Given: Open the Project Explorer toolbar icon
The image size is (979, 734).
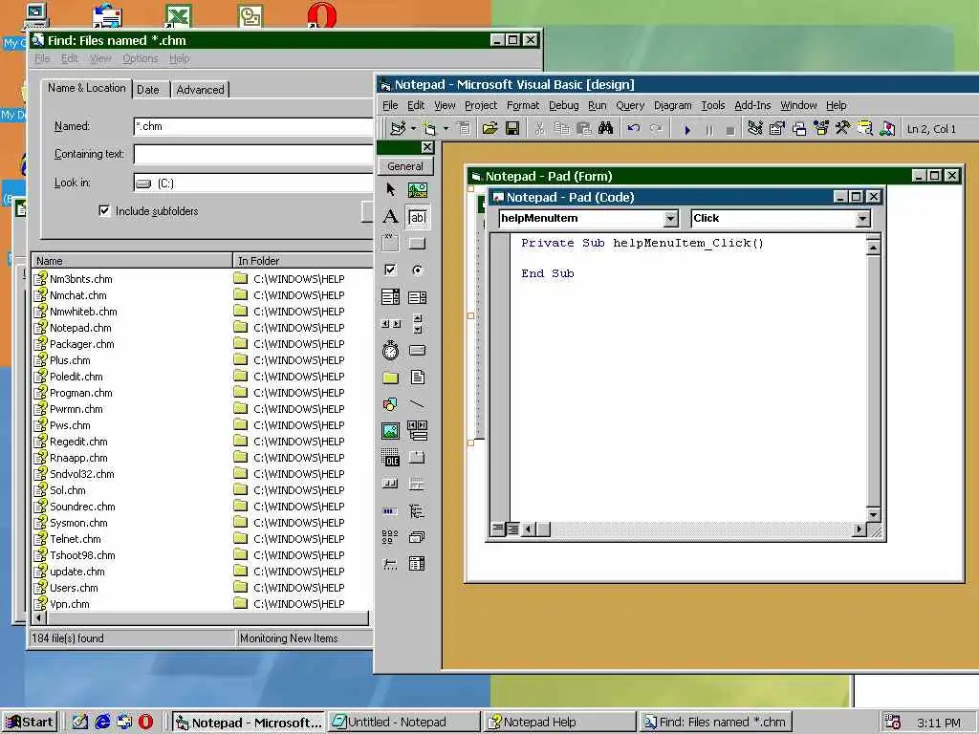Looking at the screenshot, I should [x=755, y=129].
